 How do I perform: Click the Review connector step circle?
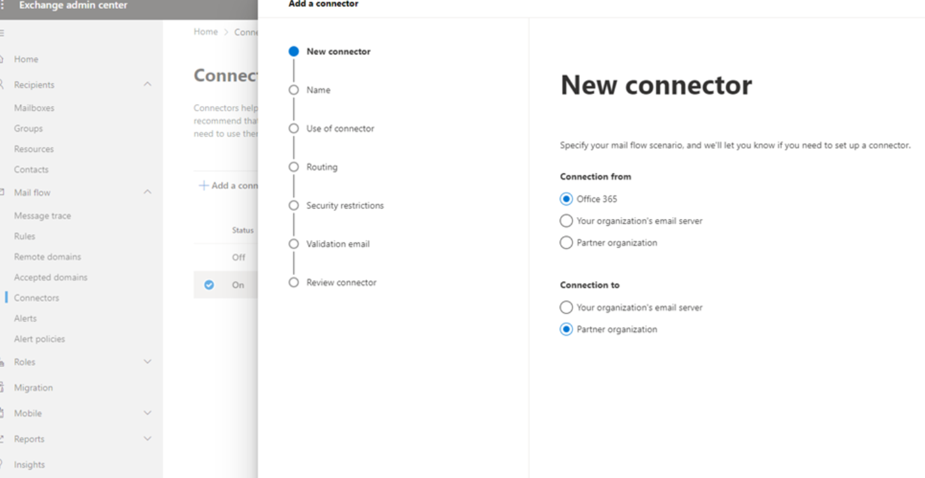pyautogui.click(x=294, y=283)
